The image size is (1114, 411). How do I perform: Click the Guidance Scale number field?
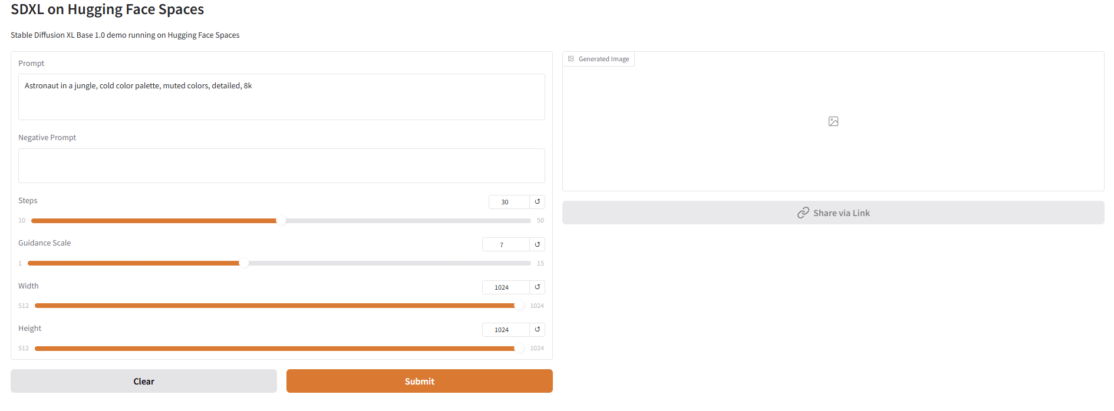click(x=505, y=244)
